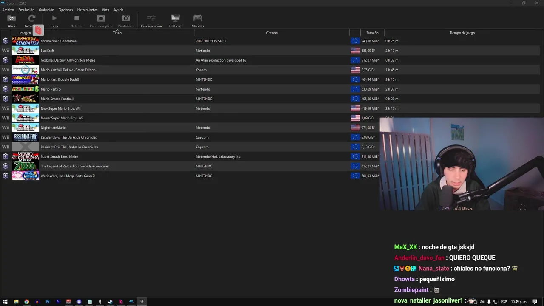Open the Herramientas menu
The height and width of the screenshot is (306, 544).
[87, 10]
